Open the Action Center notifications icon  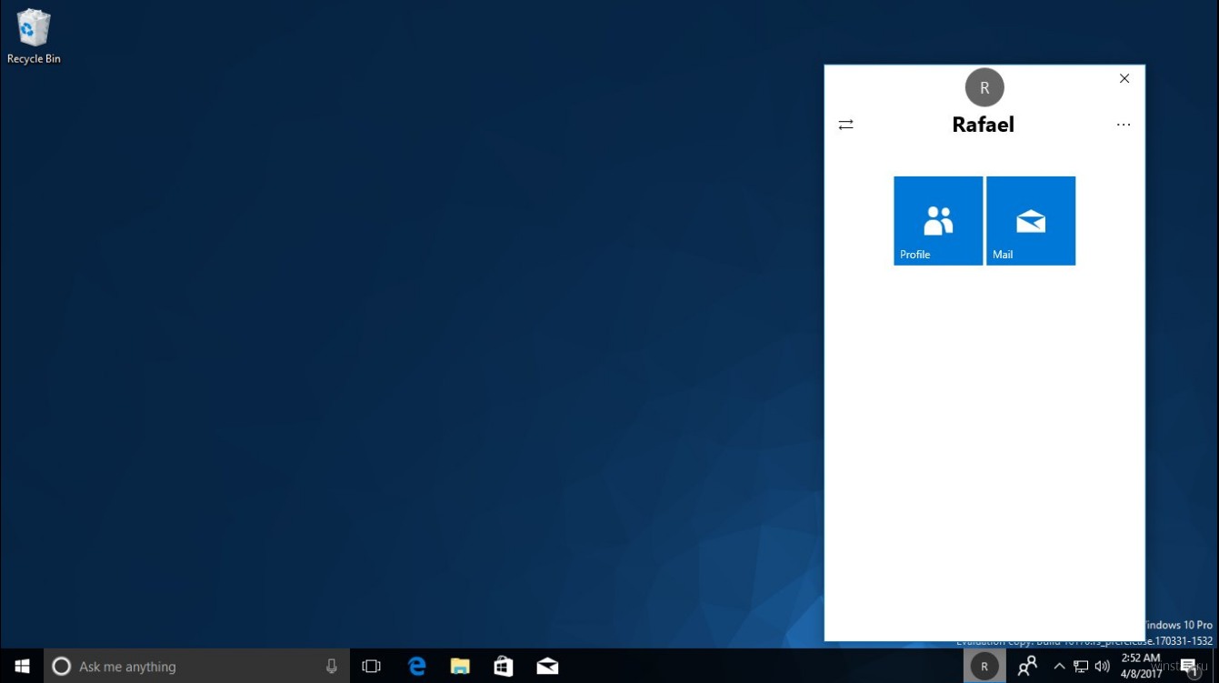click(1190, 668)
